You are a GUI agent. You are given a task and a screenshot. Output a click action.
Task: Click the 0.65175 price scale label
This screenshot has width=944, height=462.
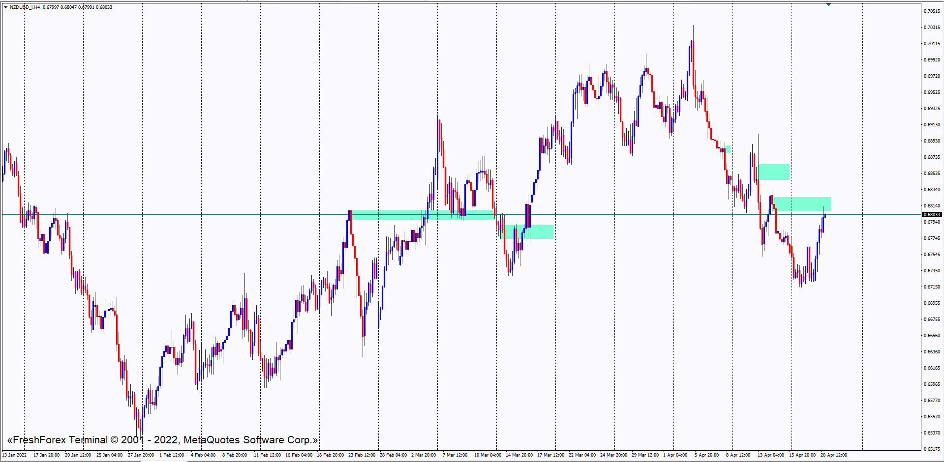pos(931,449)
